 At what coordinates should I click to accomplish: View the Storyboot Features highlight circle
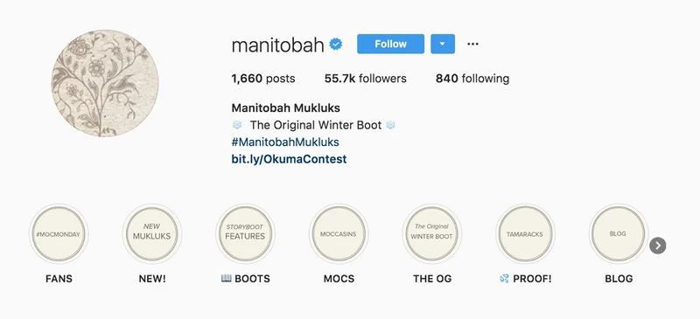[x=246, y=233]
